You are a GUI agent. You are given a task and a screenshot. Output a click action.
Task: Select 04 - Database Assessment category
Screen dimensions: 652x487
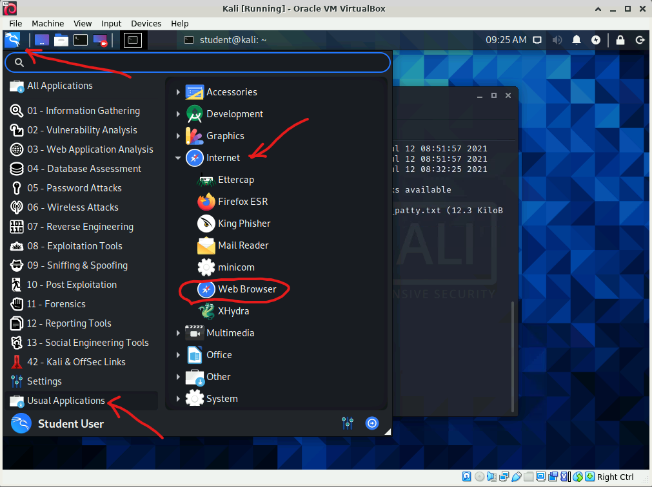click(81, 169)
